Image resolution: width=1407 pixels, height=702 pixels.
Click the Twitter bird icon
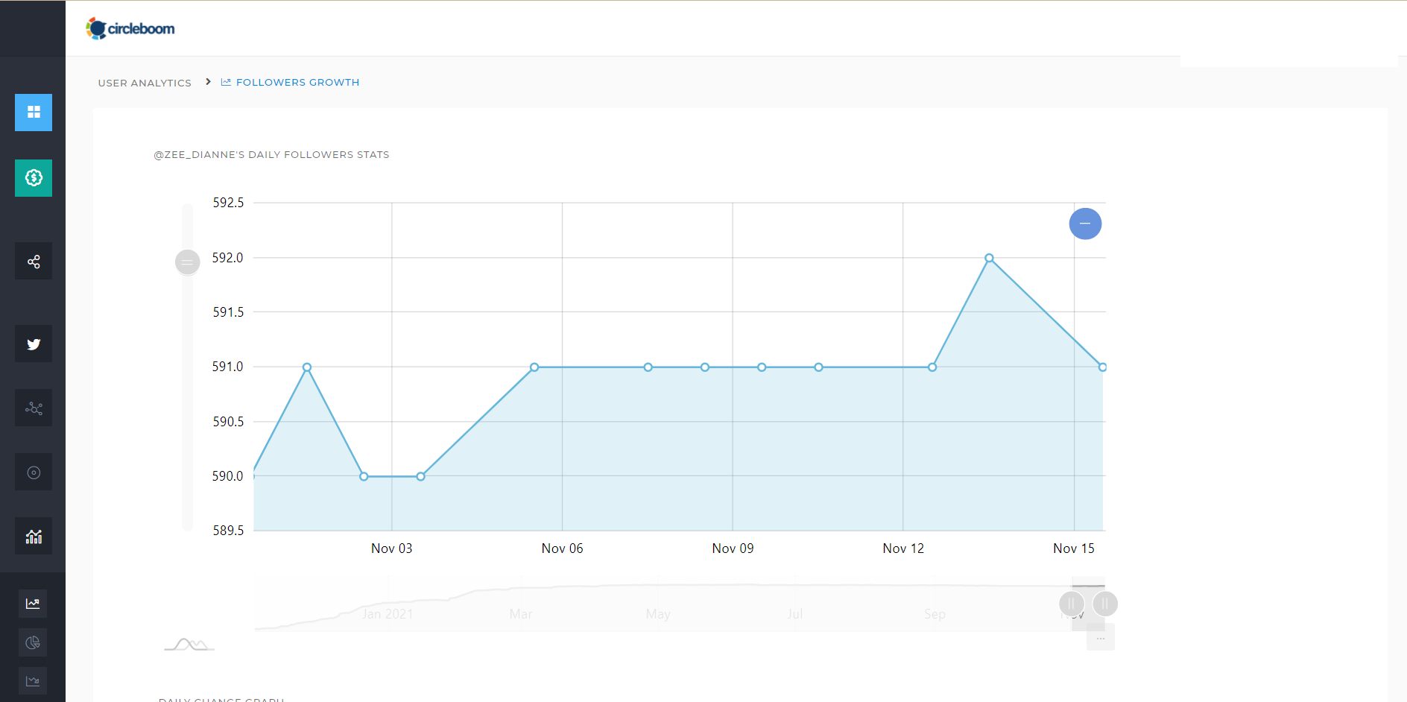pos(33,344)
